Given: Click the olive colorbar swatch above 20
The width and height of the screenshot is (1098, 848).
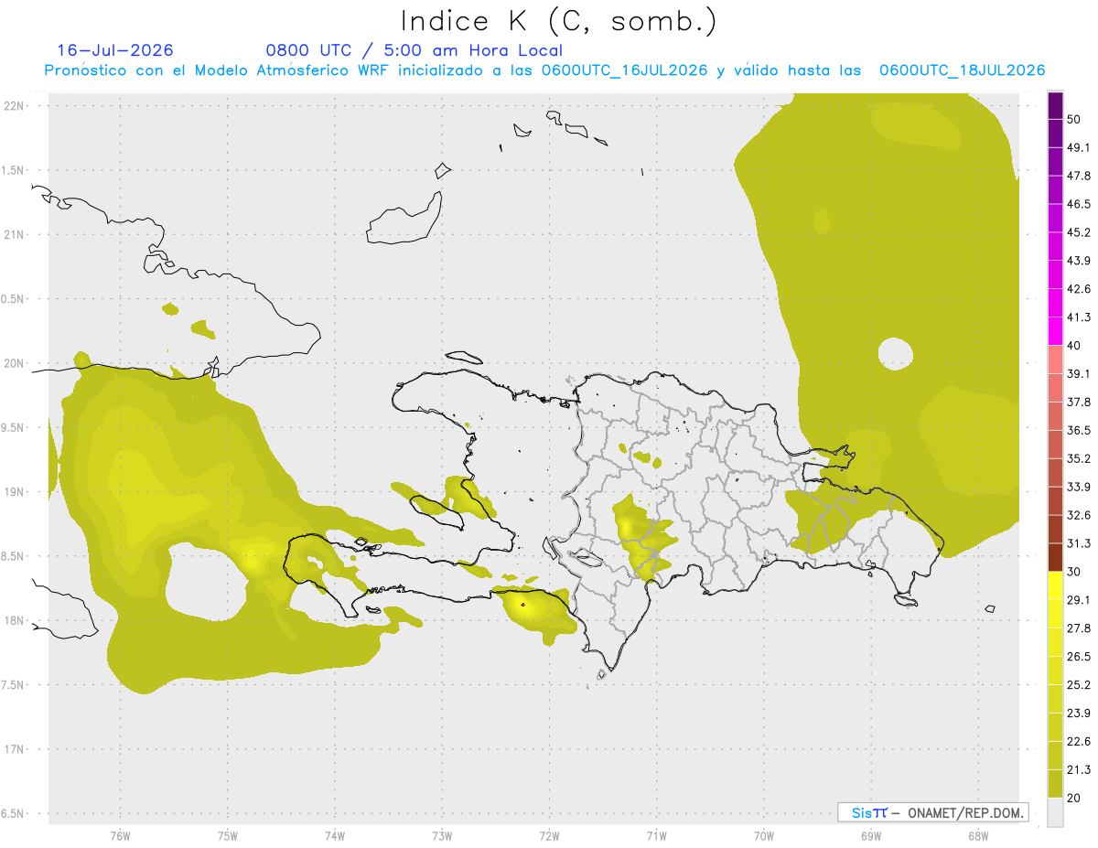Looking at the screenshot, I should coord(1055,783).
